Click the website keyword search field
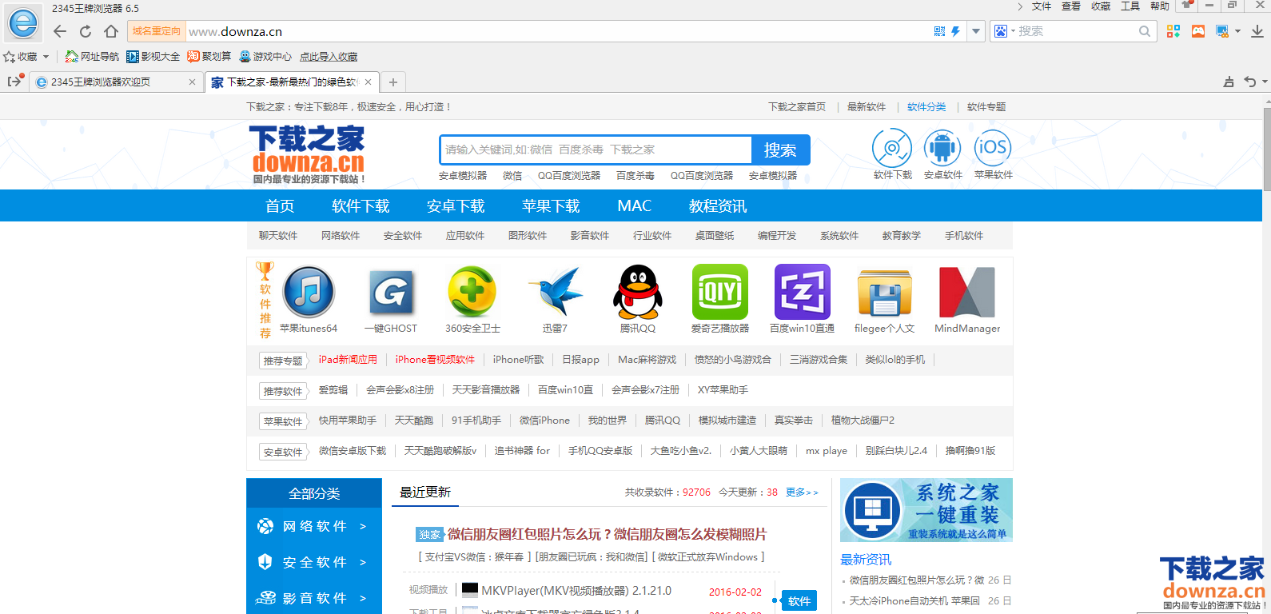The width and height of the screenshot is (1271, 614). (x=596, y=150)
